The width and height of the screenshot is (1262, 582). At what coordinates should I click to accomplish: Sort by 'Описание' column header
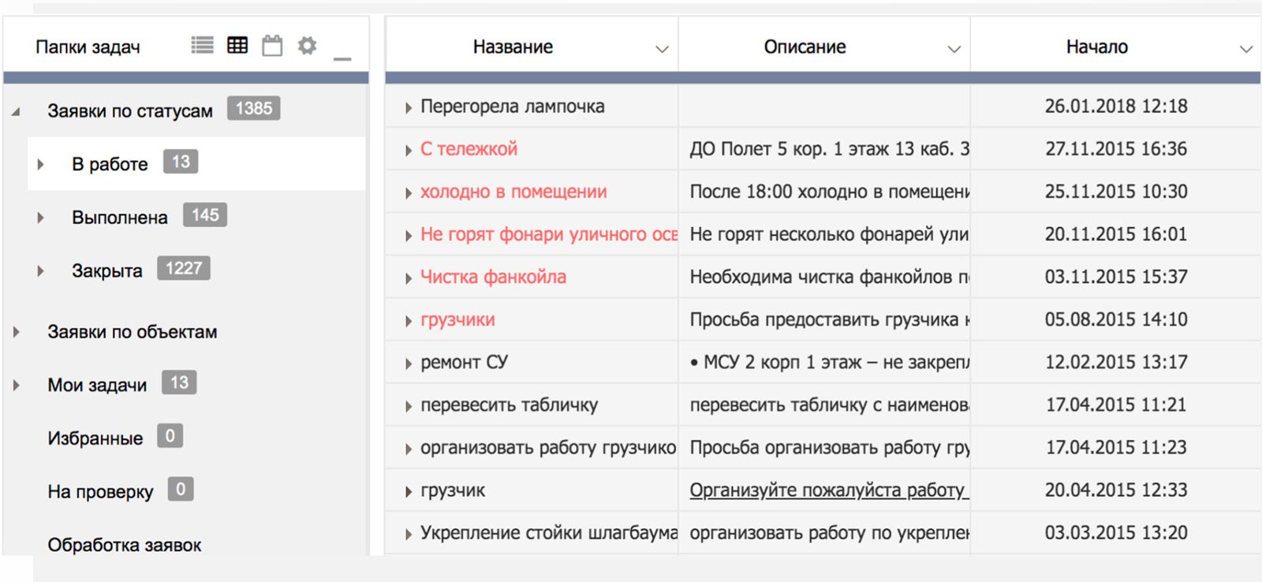pos(805,47)
